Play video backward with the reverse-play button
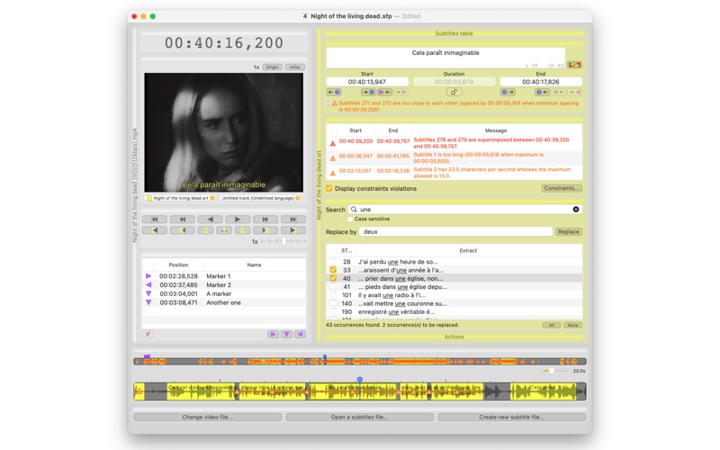720x450 pixels. [x=210, y=220]
